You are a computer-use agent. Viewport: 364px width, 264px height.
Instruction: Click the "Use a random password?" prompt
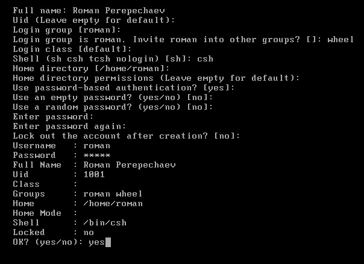coord(104,107)
